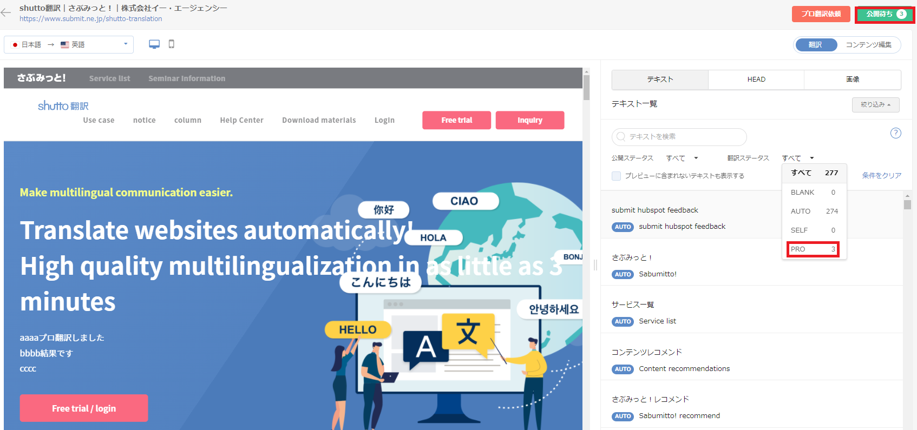Select text 'Content recommendations'
917x430 pixels.
tap(684, 369)
